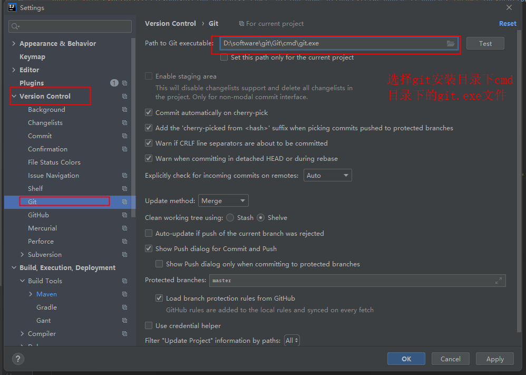This screenshot has height=375, width=526.
Task: Click the folder browse icon in Git path field
Action: pos(450,43)
